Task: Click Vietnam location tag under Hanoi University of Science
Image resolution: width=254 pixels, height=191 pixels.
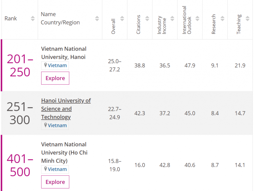Action: [55, 125]
